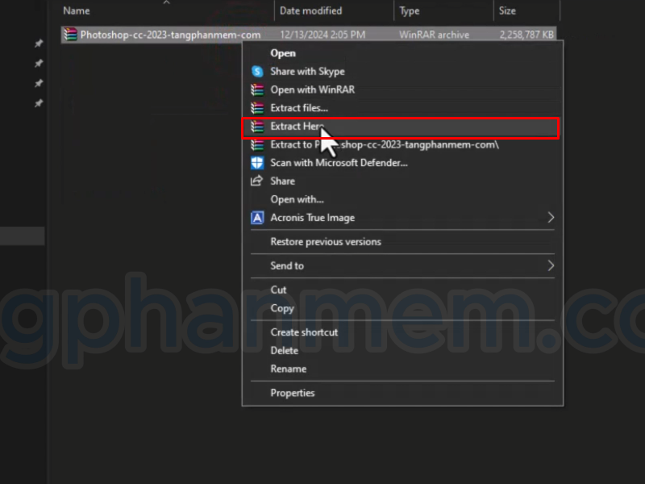Expand the Send to submenu arrow
The width and height of the screenshot is (645, 484).
coord(551,265)
